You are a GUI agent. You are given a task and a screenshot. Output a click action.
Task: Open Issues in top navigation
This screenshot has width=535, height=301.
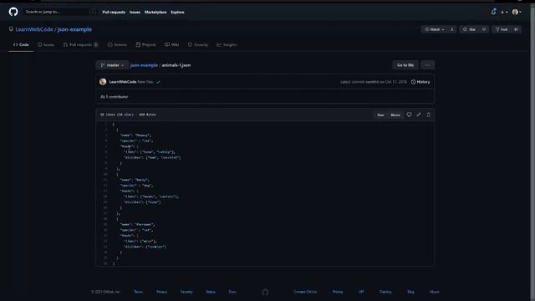tap(135, 12)
